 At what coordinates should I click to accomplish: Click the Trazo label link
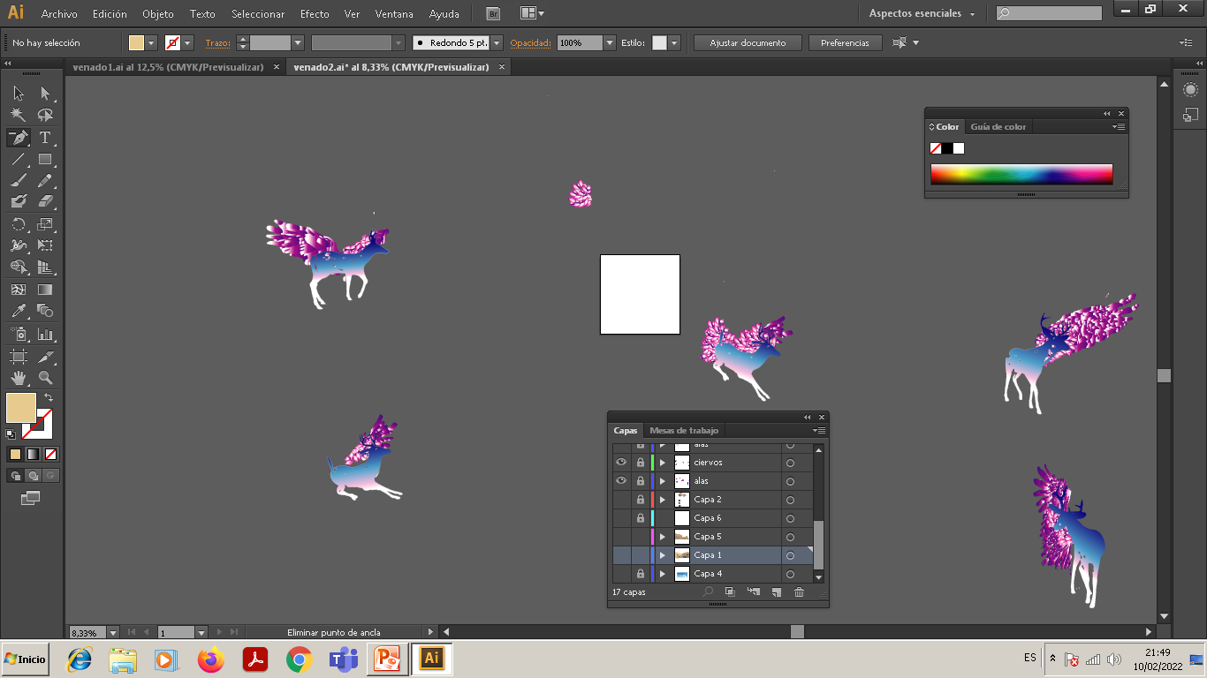coord(217,42)
